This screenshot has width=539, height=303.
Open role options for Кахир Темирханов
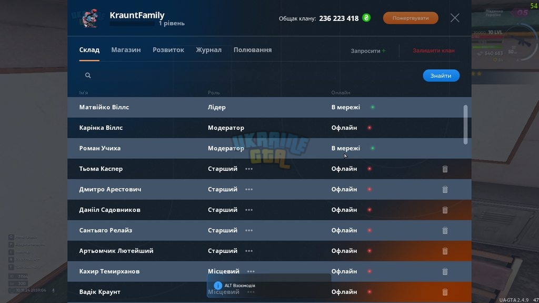click(251, 271)
